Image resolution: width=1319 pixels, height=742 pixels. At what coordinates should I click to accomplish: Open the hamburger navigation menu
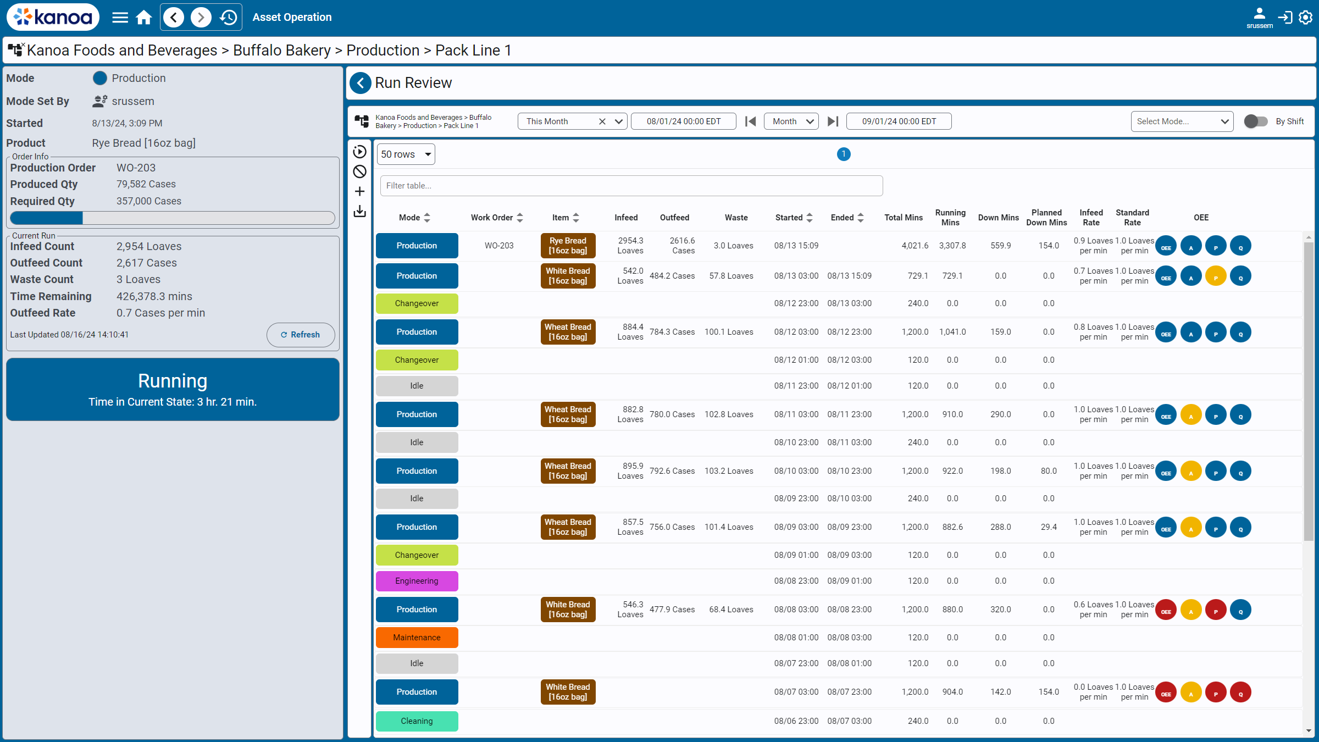[120, 18]
